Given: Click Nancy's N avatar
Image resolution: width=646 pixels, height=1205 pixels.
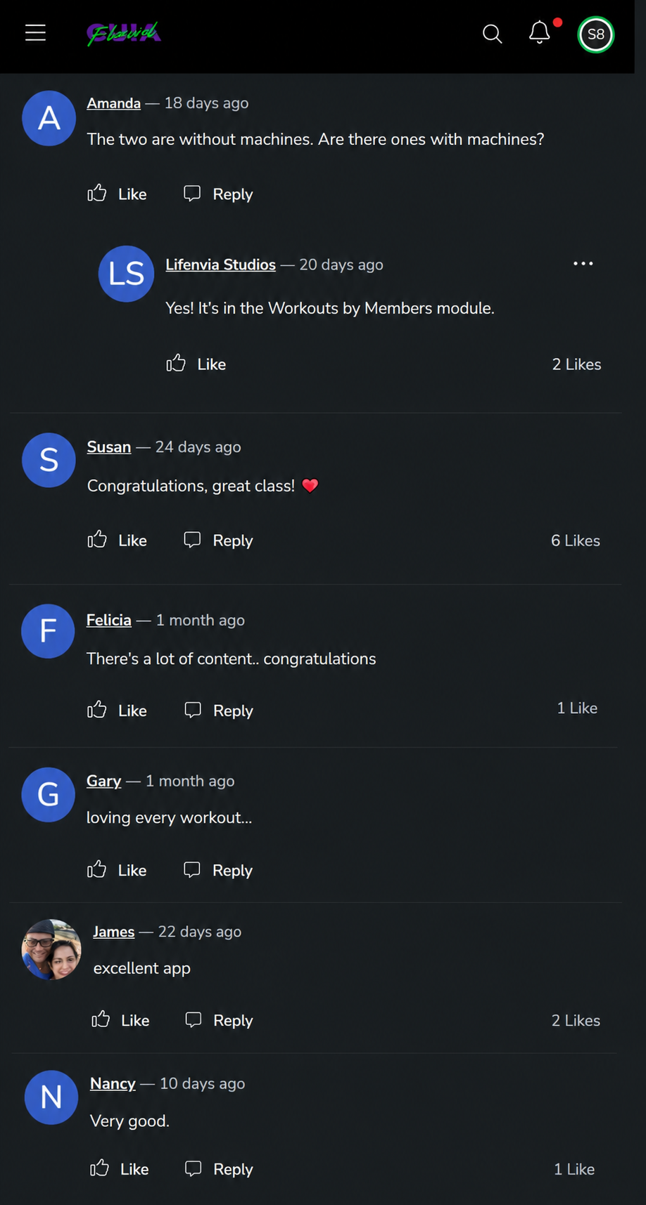Looking at the screenshot, I should click(51, 1097).
